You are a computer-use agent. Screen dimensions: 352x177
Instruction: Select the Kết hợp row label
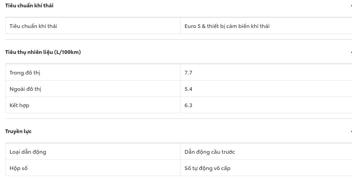click(19, 105)
